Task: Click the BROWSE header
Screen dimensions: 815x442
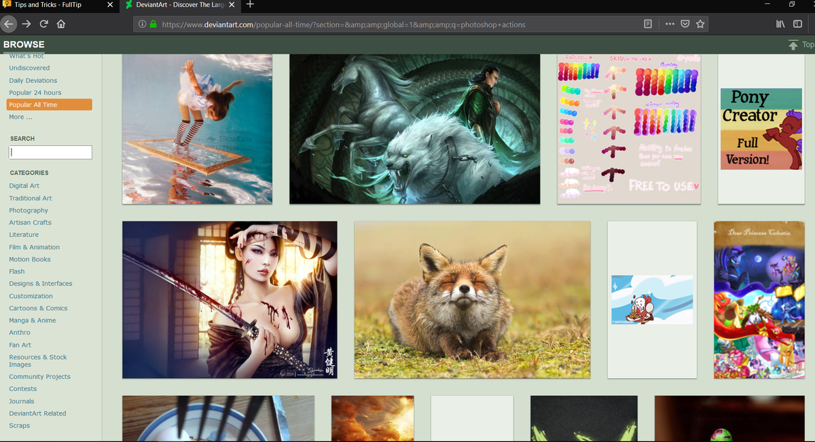Action: [24, 45]
